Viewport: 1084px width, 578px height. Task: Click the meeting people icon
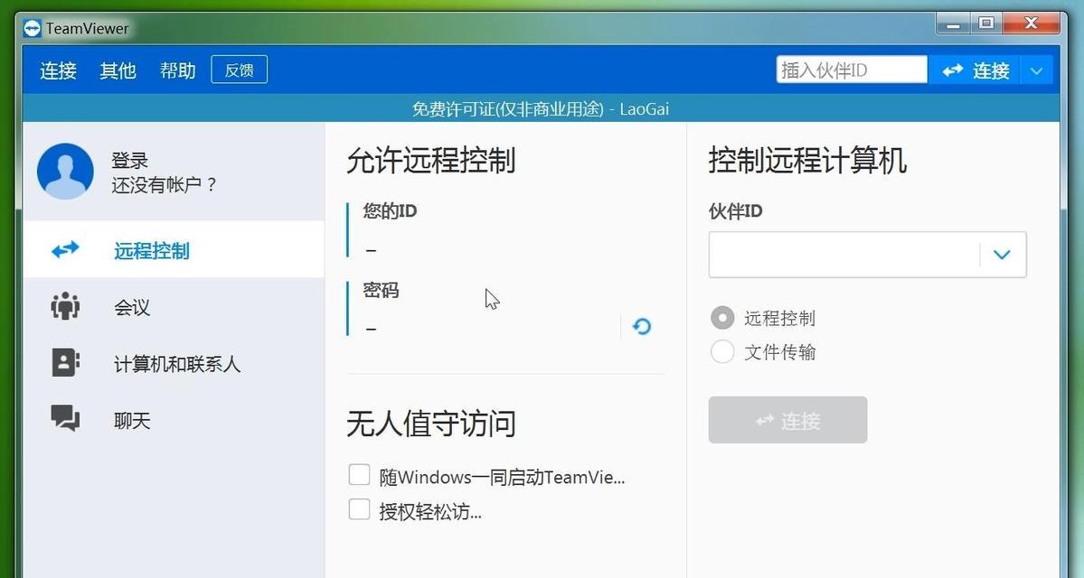[66, 306]
